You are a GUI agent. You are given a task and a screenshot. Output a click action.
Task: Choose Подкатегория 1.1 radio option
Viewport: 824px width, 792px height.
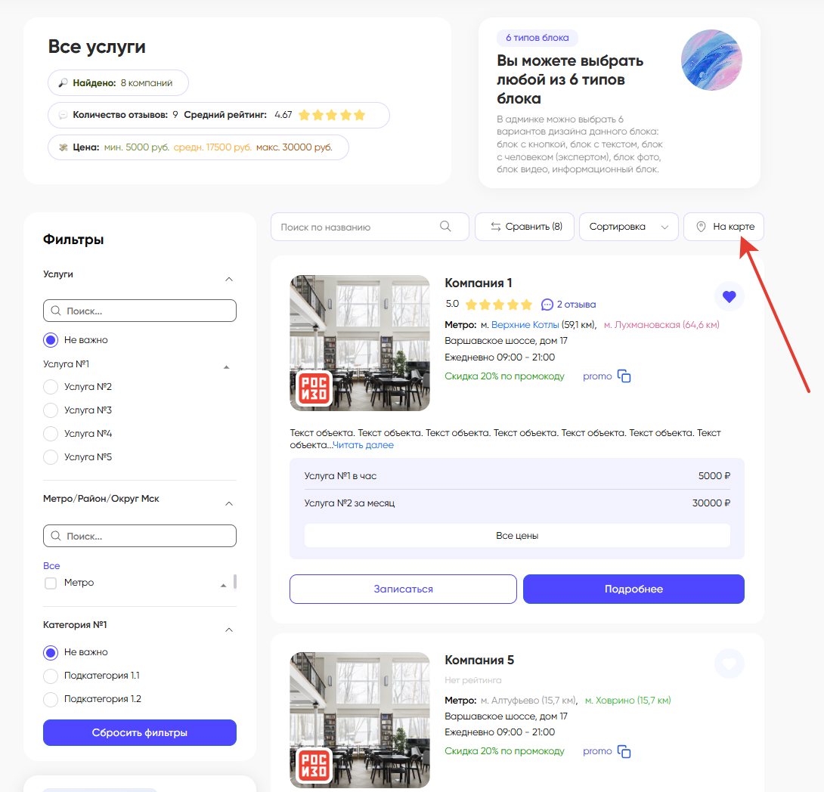(51, 676)
